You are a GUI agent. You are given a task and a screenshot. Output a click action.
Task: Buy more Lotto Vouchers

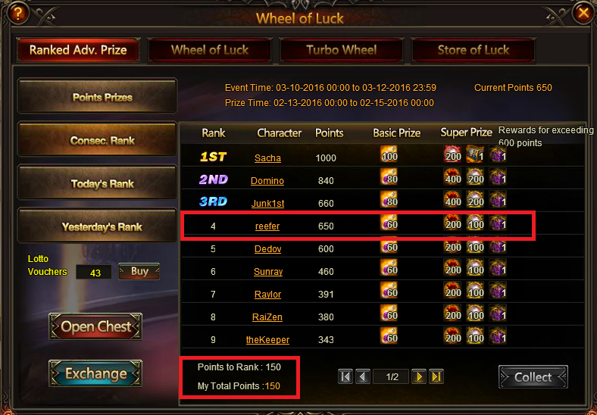139,271
